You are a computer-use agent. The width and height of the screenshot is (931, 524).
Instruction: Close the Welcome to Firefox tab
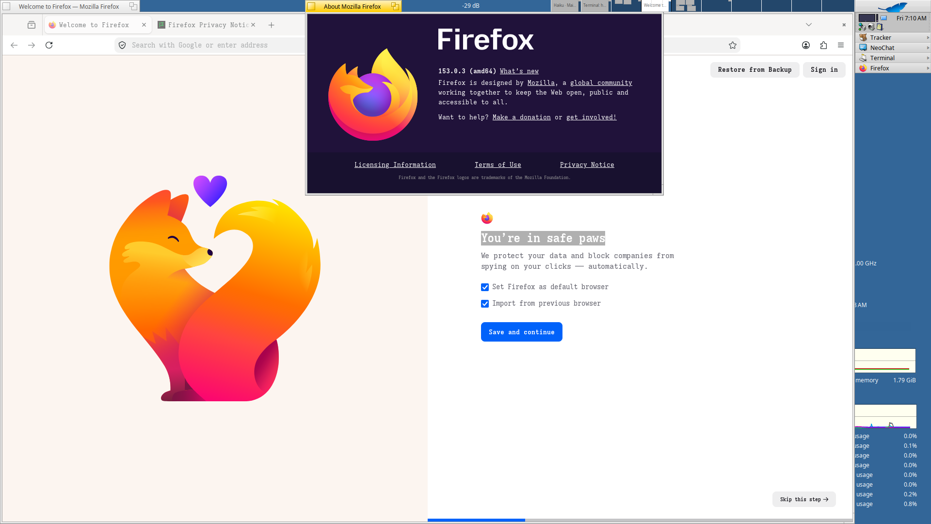pos(144,25)
